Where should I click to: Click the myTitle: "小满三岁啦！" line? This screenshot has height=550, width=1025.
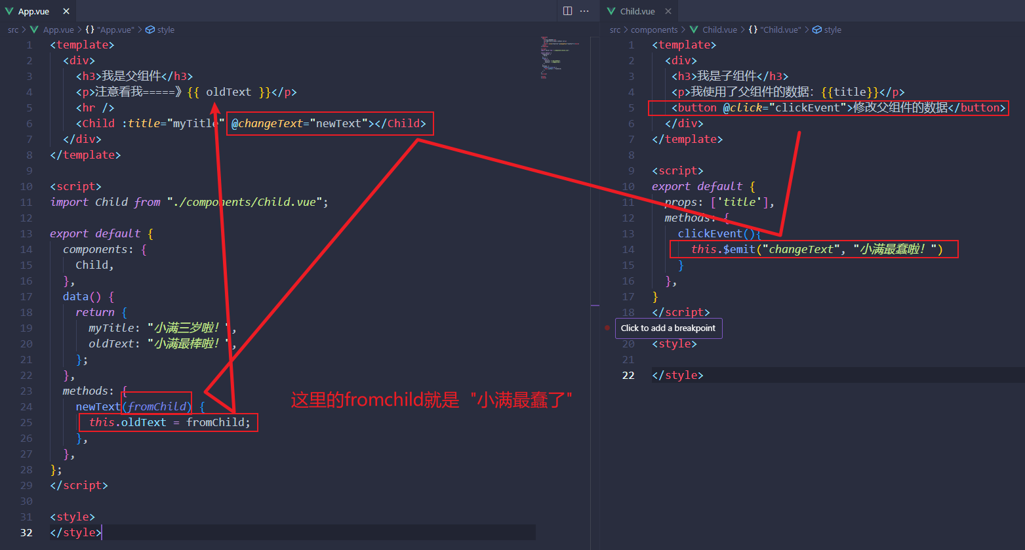pos(163,328)
